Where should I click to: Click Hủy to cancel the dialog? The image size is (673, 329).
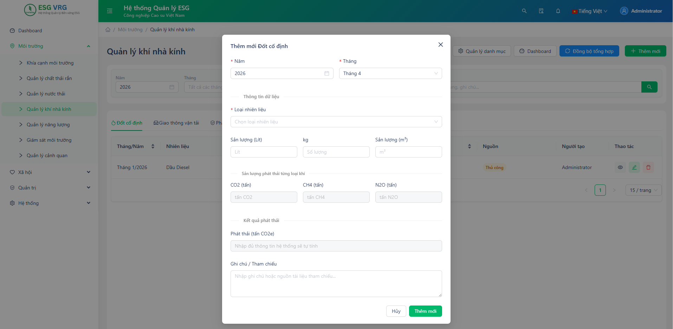point(396,311)
